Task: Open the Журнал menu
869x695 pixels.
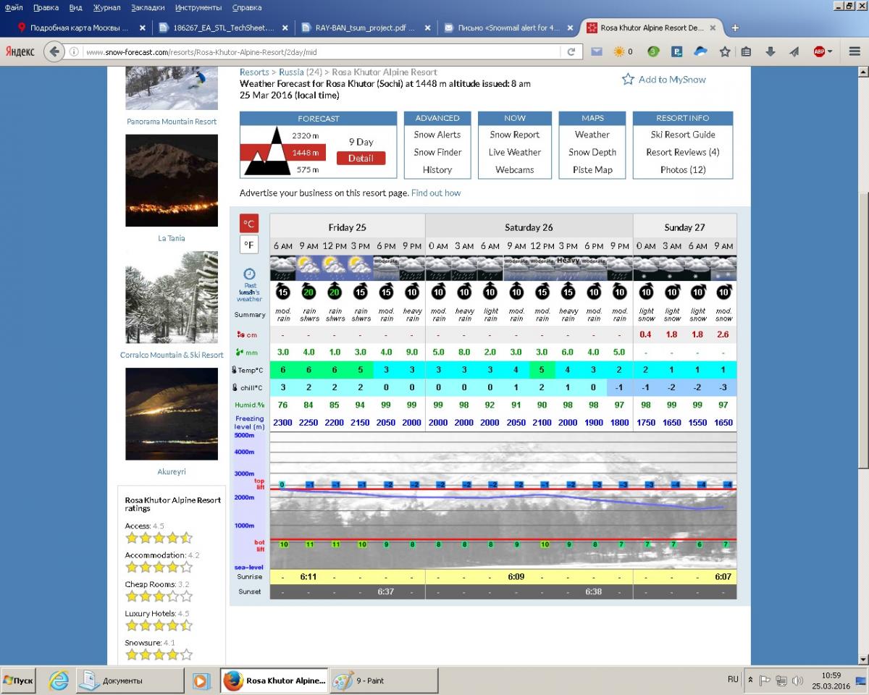Action: click(107, 7)
